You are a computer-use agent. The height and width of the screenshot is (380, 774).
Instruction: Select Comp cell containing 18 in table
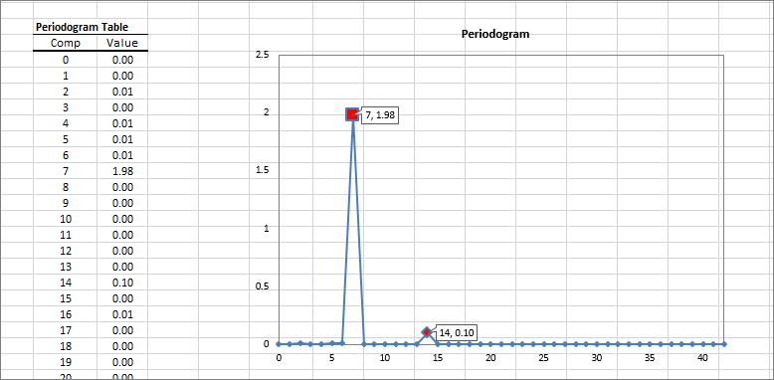(x=66, y=346)
